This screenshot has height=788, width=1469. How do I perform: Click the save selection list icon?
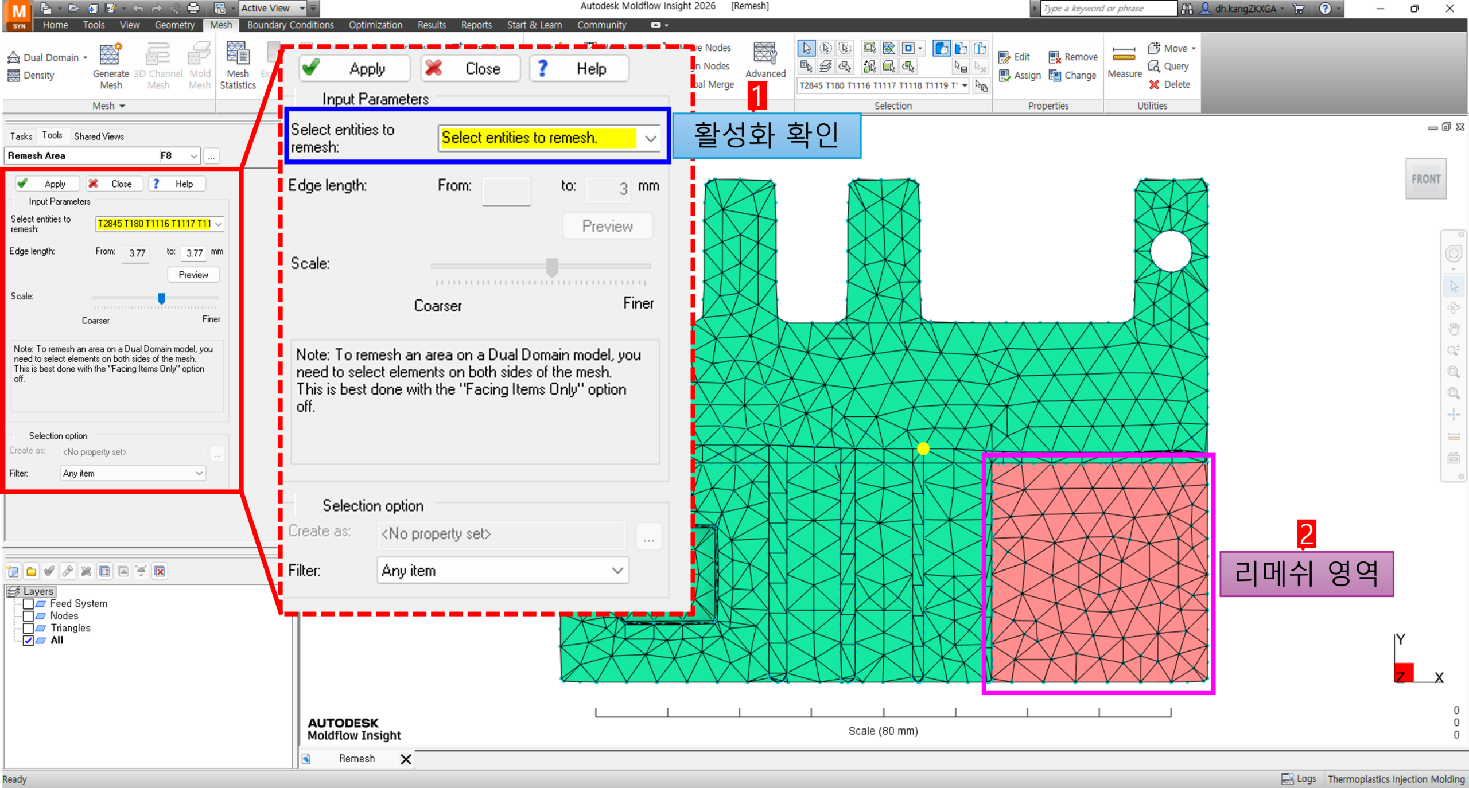pyautogui.click(x=960, y=67)
